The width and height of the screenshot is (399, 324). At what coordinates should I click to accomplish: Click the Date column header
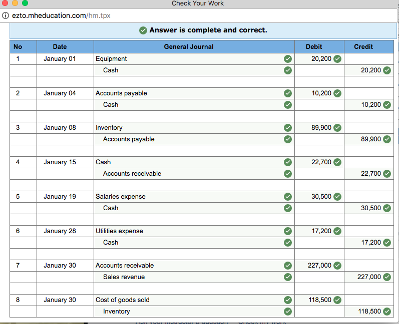[65, 47]
